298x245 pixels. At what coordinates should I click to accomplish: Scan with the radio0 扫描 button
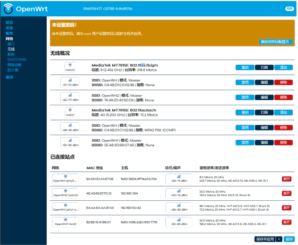tap(264, 67)
